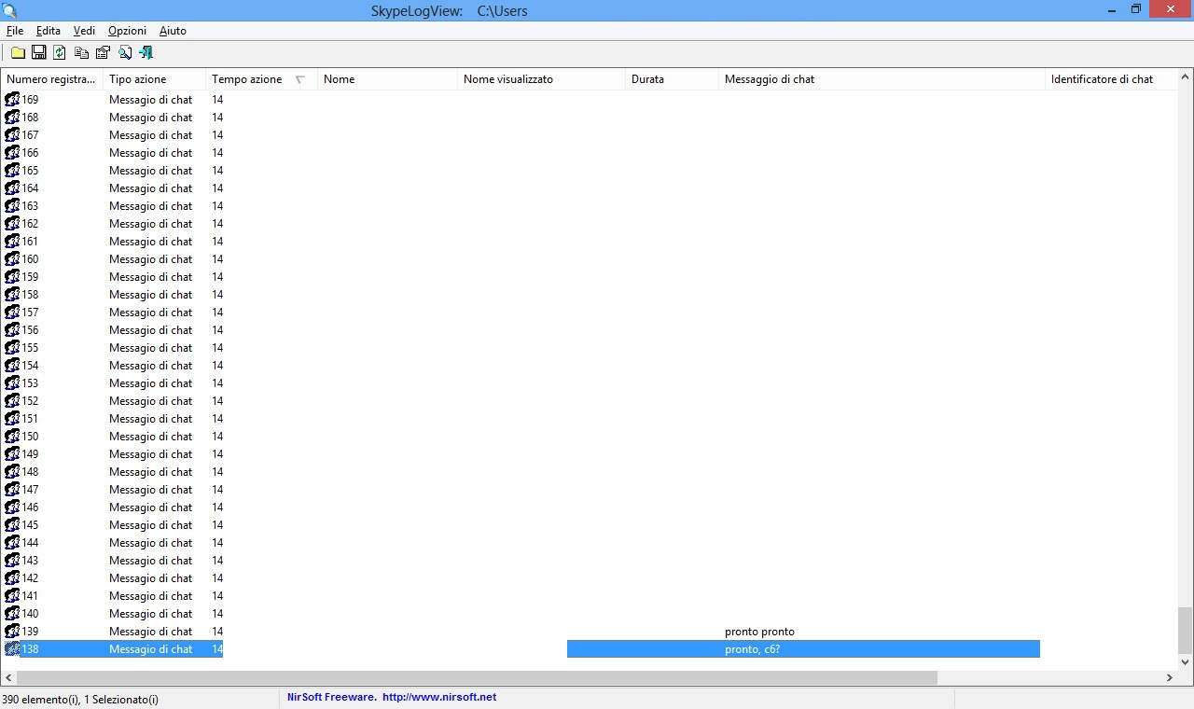Click the exit door toolbar icon
This screenshot has width=1194, height=709.
146,53
